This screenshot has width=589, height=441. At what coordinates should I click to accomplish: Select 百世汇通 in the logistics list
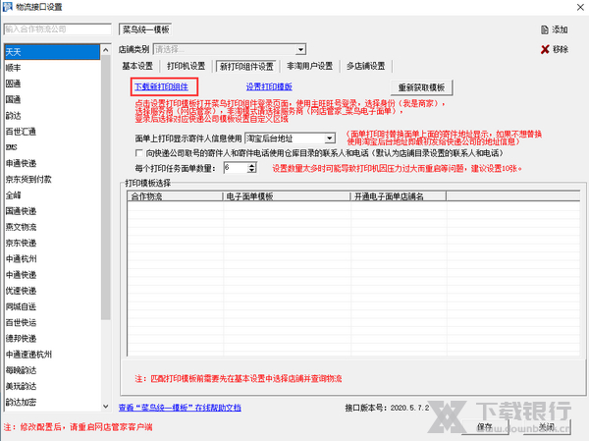tap(52, 132)
